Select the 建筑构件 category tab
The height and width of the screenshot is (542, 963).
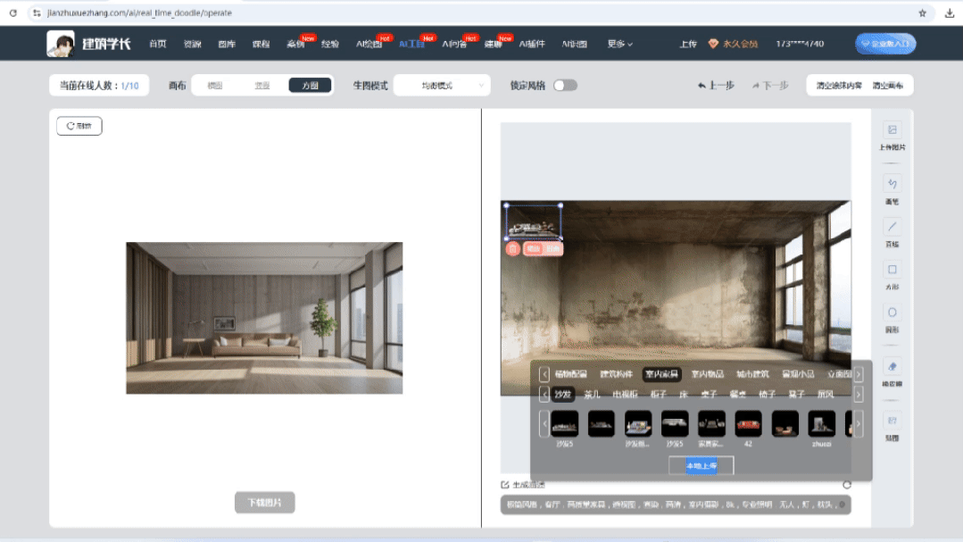[616, 373]
